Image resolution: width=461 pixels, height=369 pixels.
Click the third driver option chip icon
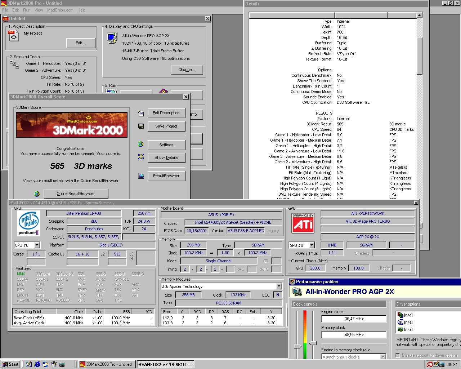400,329
